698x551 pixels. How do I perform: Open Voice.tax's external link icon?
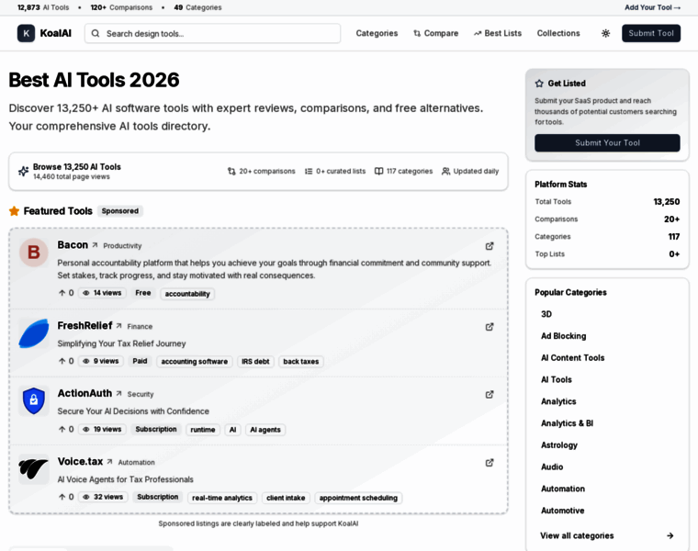click(x=490, y=463)
